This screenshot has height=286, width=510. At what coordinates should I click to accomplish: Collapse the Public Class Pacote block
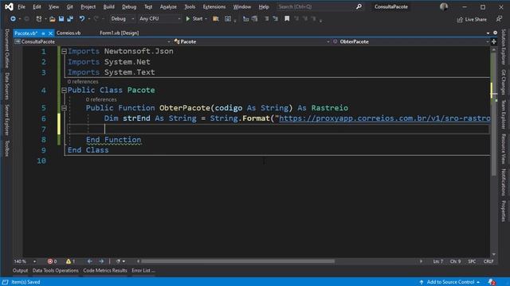[64, 90]
